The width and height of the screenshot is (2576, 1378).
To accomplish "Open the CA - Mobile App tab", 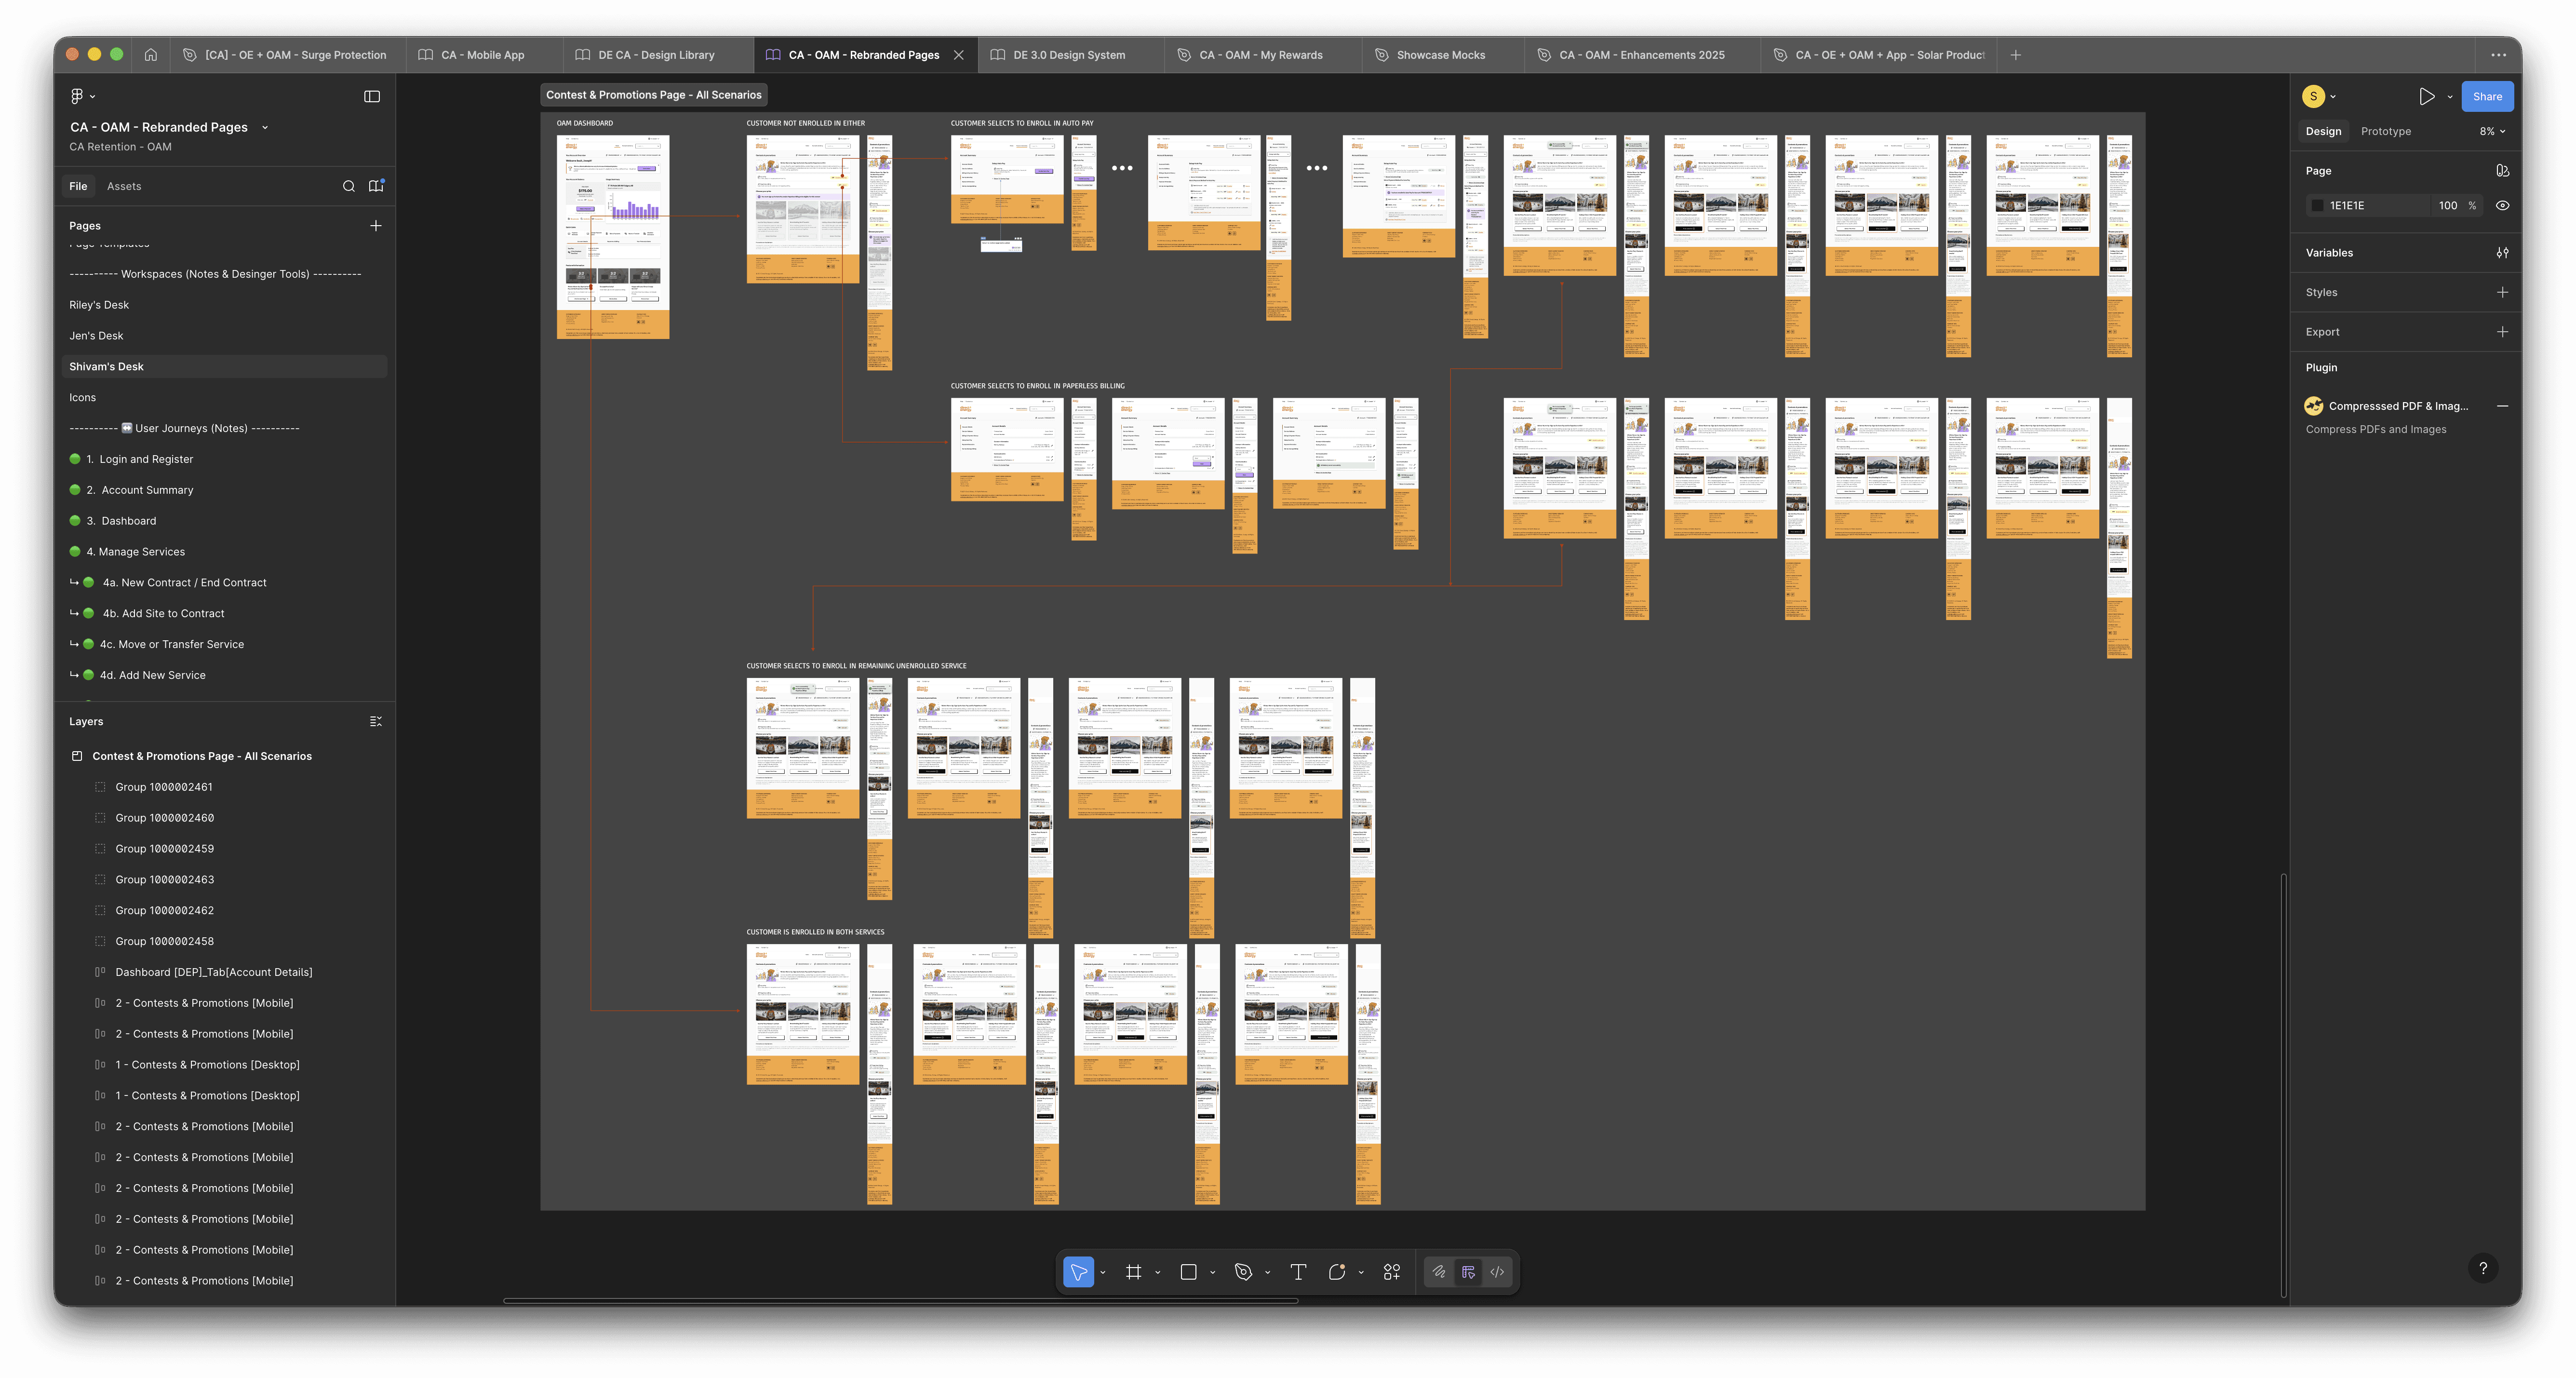I will tap(483, 55).
